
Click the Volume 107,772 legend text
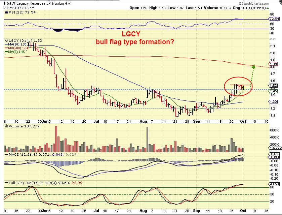coord(24,126)
